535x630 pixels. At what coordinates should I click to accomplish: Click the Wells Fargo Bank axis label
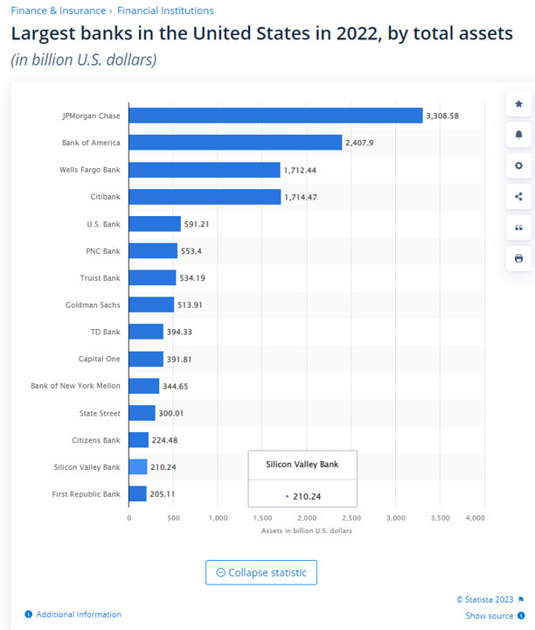(90, 170)
